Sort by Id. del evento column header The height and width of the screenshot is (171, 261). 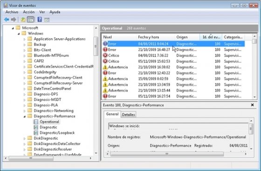(x=211, y=37)
